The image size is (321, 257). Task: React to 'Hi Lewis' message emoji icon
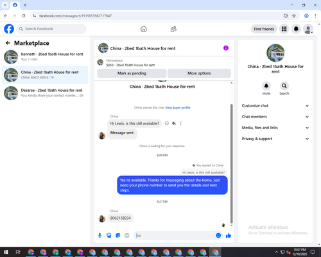coord(167,123)
